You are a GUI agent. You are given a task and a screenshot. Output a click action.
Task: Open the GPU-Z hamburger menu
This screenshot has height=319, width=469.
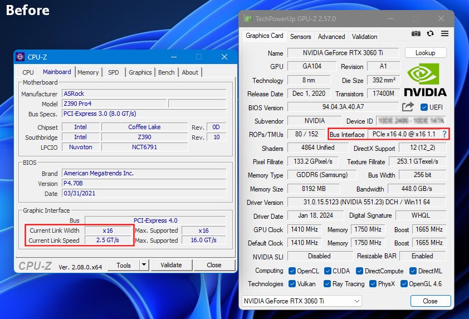pyautogui.click(x=444, y=33)
